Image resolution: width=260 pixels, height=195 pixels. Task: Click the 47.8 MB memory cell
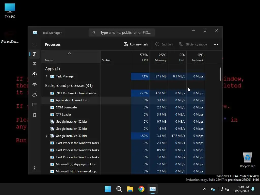[x=159, y=93]
